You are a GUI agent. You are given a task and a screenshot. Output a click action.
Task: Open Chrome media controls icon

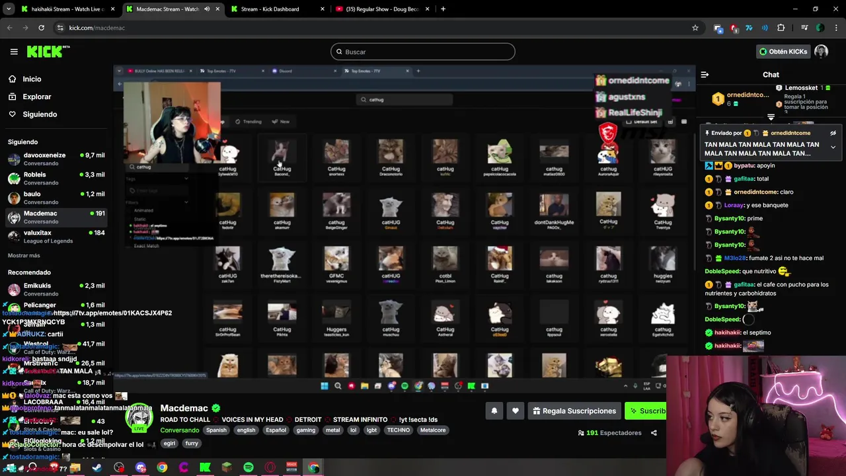(804, 28)
